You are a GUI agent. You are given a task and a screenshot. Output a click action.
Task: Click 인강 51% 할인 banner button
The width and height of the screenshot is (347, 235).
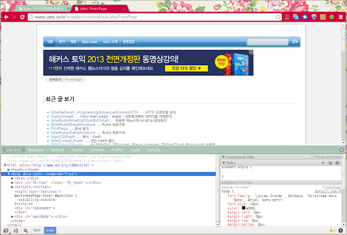click(x=187, y=68)
